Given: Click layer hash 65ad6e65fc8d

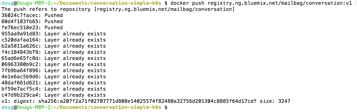Looking at the screenshot, I should (20, 58).
